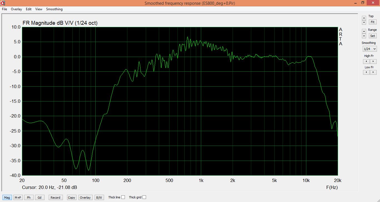Viewport: 380px width, 202px height.
Task: Open the View menu
Action: pos(39,9)
